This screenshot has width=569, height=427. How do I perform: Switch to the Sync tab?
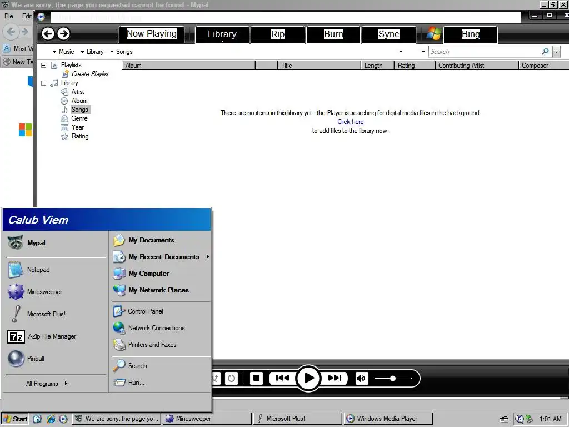tap(388, 34)
